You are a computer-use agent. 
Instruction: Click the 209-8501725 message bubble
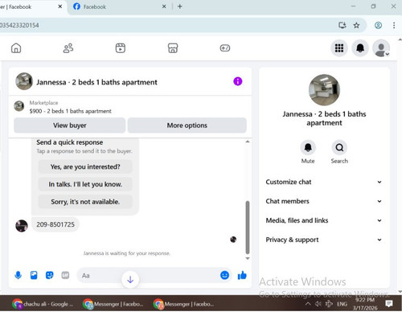coord(55,224)
